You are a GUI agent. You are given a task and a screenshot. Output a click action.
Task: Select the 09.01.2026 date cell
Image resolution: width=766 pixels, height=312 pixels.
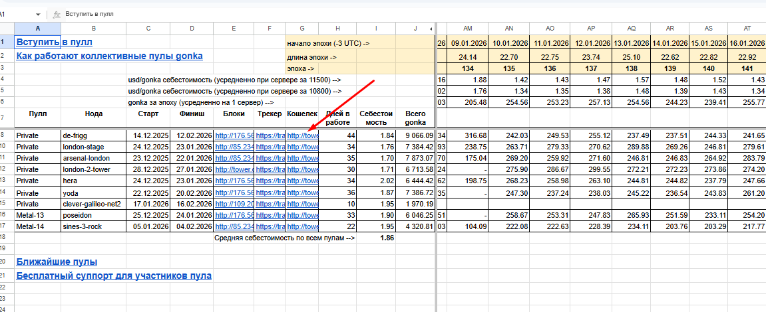[x=467, y=43]
